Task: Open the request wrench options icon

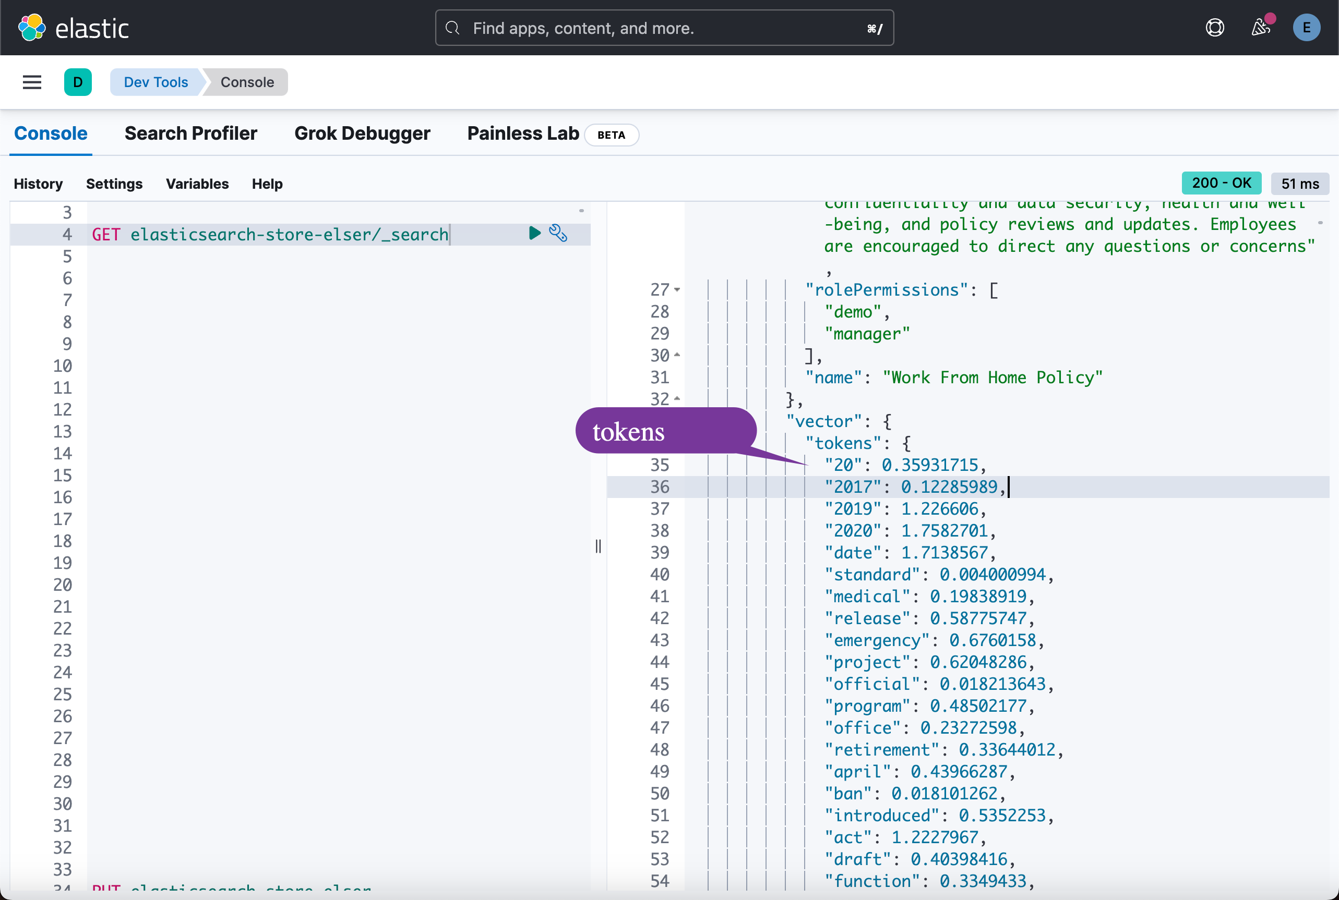Action: (558, 233)
